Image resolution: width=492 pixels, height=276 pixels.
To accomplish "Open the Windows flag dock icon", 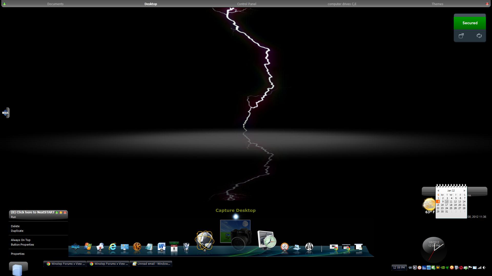I will tap(88, 247).
